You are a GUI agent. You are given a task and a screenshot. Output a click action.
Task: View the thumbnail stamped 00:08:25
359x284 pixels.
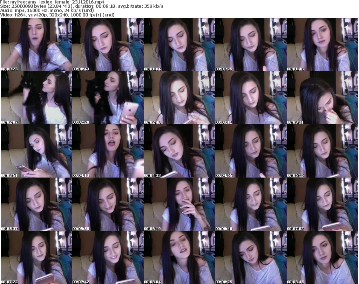pyautogui.click(x=251, y=257)
